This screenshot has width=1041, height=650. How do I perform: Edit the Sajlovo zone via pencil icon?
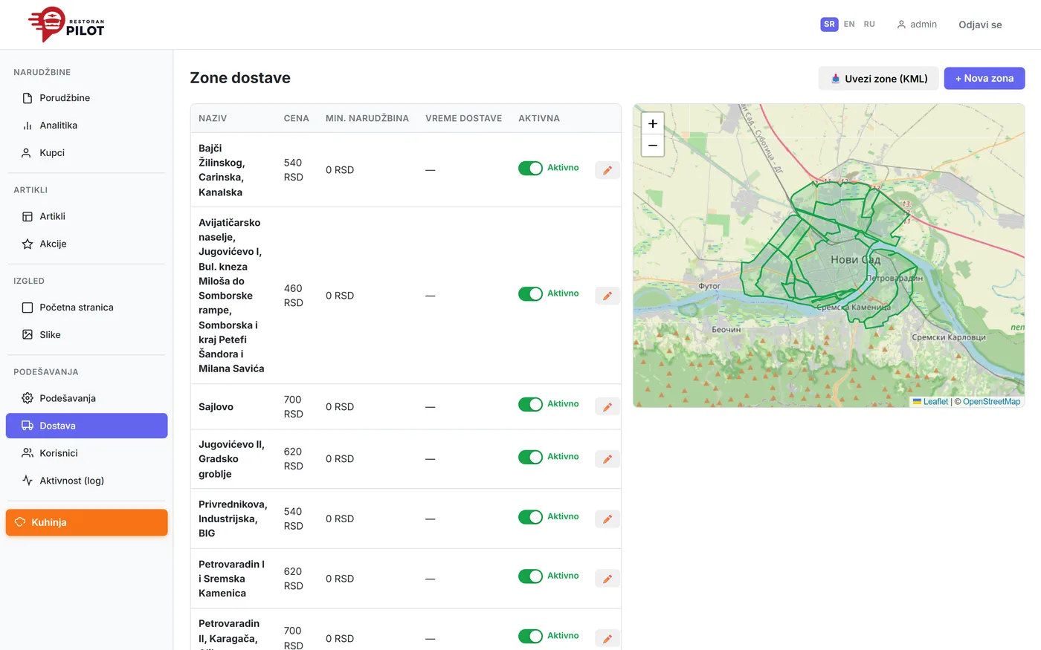[x=607, y=407]
